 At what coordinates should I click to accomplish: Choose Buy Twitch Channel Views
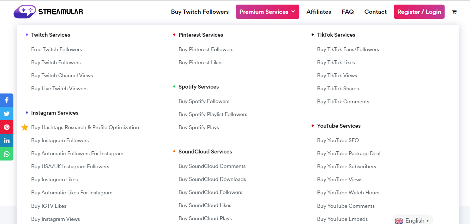coord(62,75)
